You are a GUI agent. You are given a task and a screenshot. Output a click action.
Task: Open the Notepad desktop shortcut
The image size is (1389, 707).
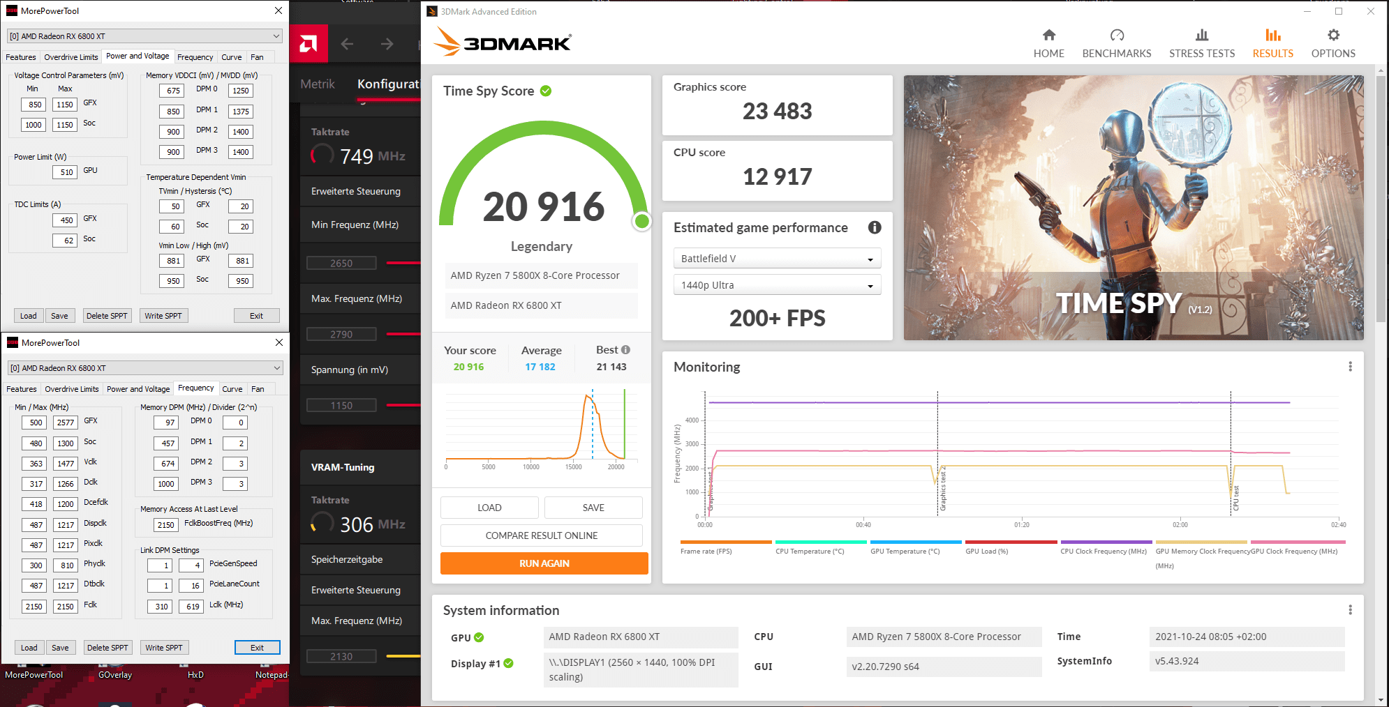click(x=272, y=675)
